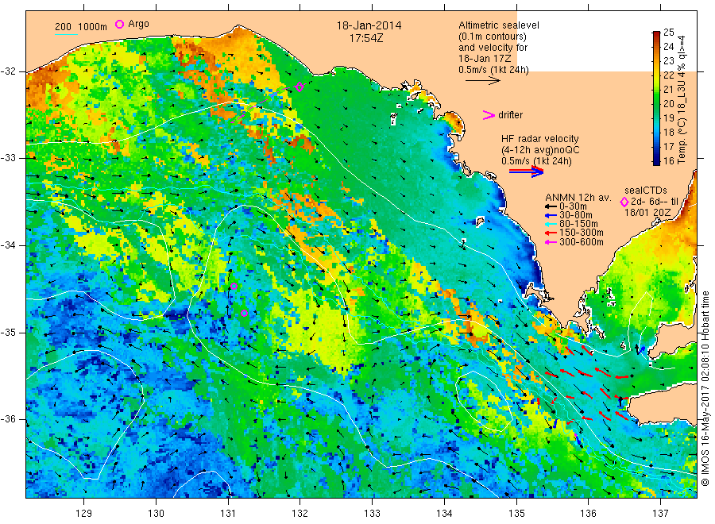
Task: Click the magenta sealCTDs diamond legend symbol
Action: [624, 202]
